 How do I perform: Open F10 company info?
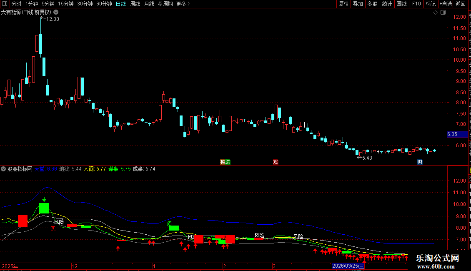click(x=416, y=4)
